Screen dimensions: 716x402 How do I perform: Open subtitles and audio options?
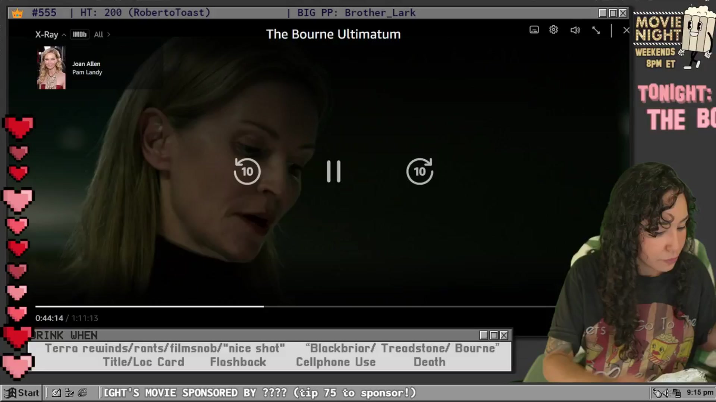pyautogui.click(x=534, y=30)
